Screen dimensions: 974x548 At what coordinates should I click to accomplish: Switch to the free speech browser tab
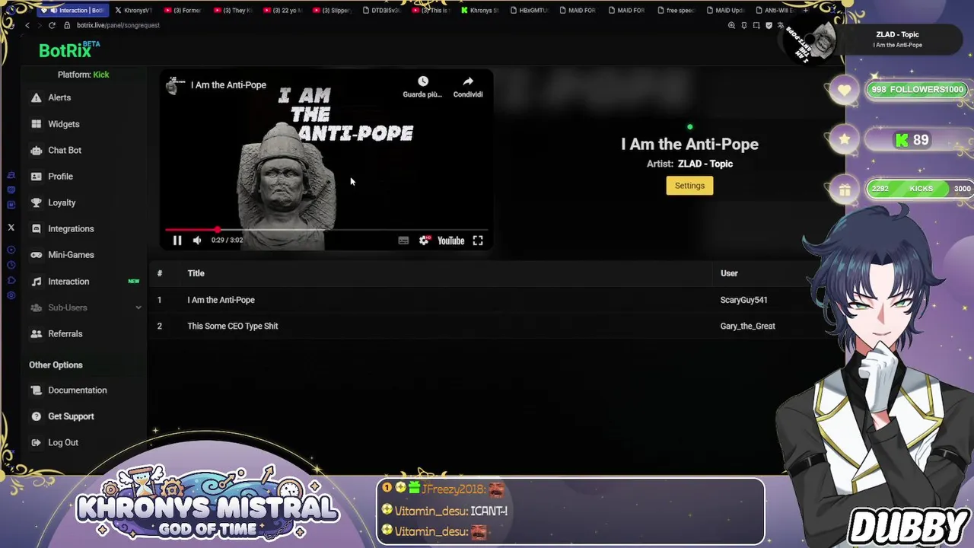click(676, 10)
